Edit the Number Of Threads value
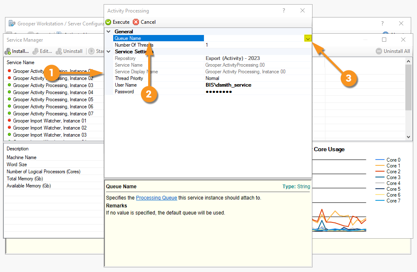This screenshot has height=272, width=417. [x=258, y=45]
